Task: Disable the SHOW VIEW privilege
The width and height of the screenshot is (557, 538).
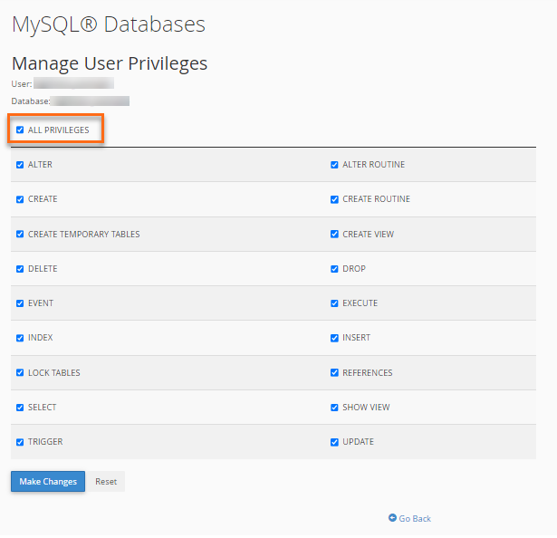Action: (x=334, y=408)
